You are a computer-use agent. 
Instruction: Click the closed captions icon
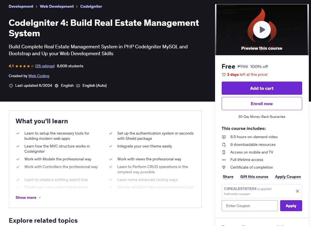click(78, 86)
